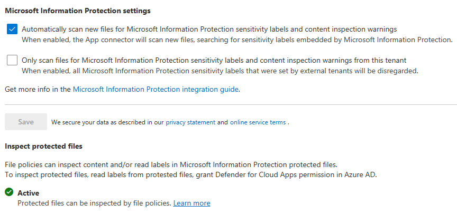The height and width of the screenshot is (214, 457).
Task: Click the "Inspect protected files" heading
Action: tap(43, 146)
